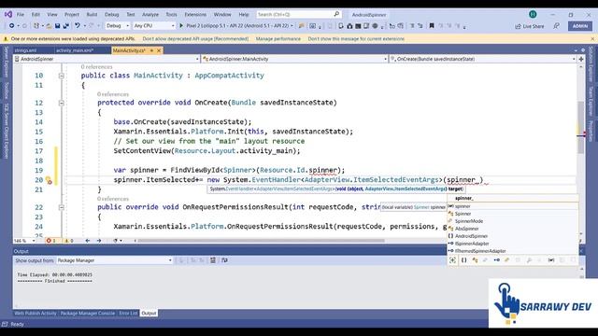
Task: Open the Extensions menu
Action: 195,15
